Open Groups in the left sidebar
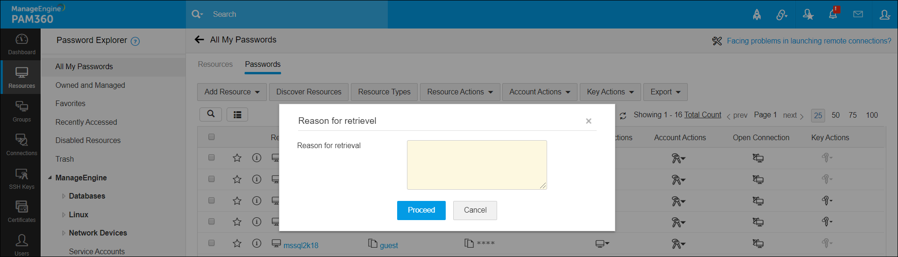The image size is (898, 257). point(21,111)
